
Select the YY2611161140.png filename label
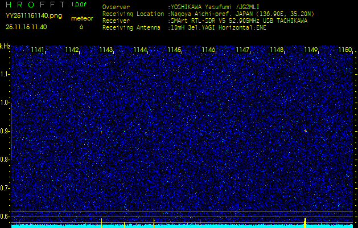[34, 16]
